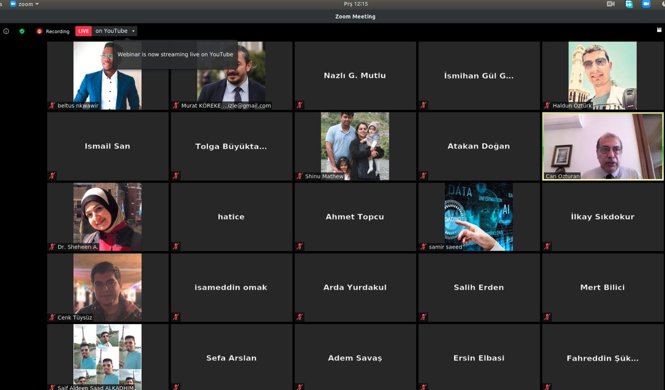Select samir saeed's AI data image tile
Viewport: 665px width, 390px height.
[x=479, y=217]
